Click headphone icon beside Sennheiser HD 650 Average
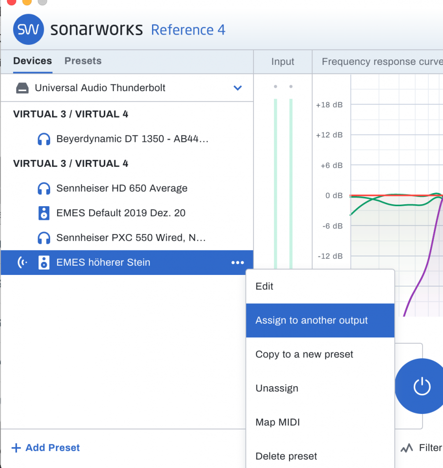Screen dimensions: 443x468 (44, 189)
